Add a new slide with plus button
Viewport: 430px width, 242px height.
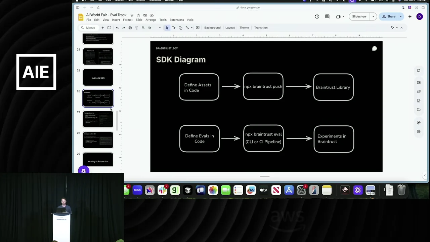[102, 28]
